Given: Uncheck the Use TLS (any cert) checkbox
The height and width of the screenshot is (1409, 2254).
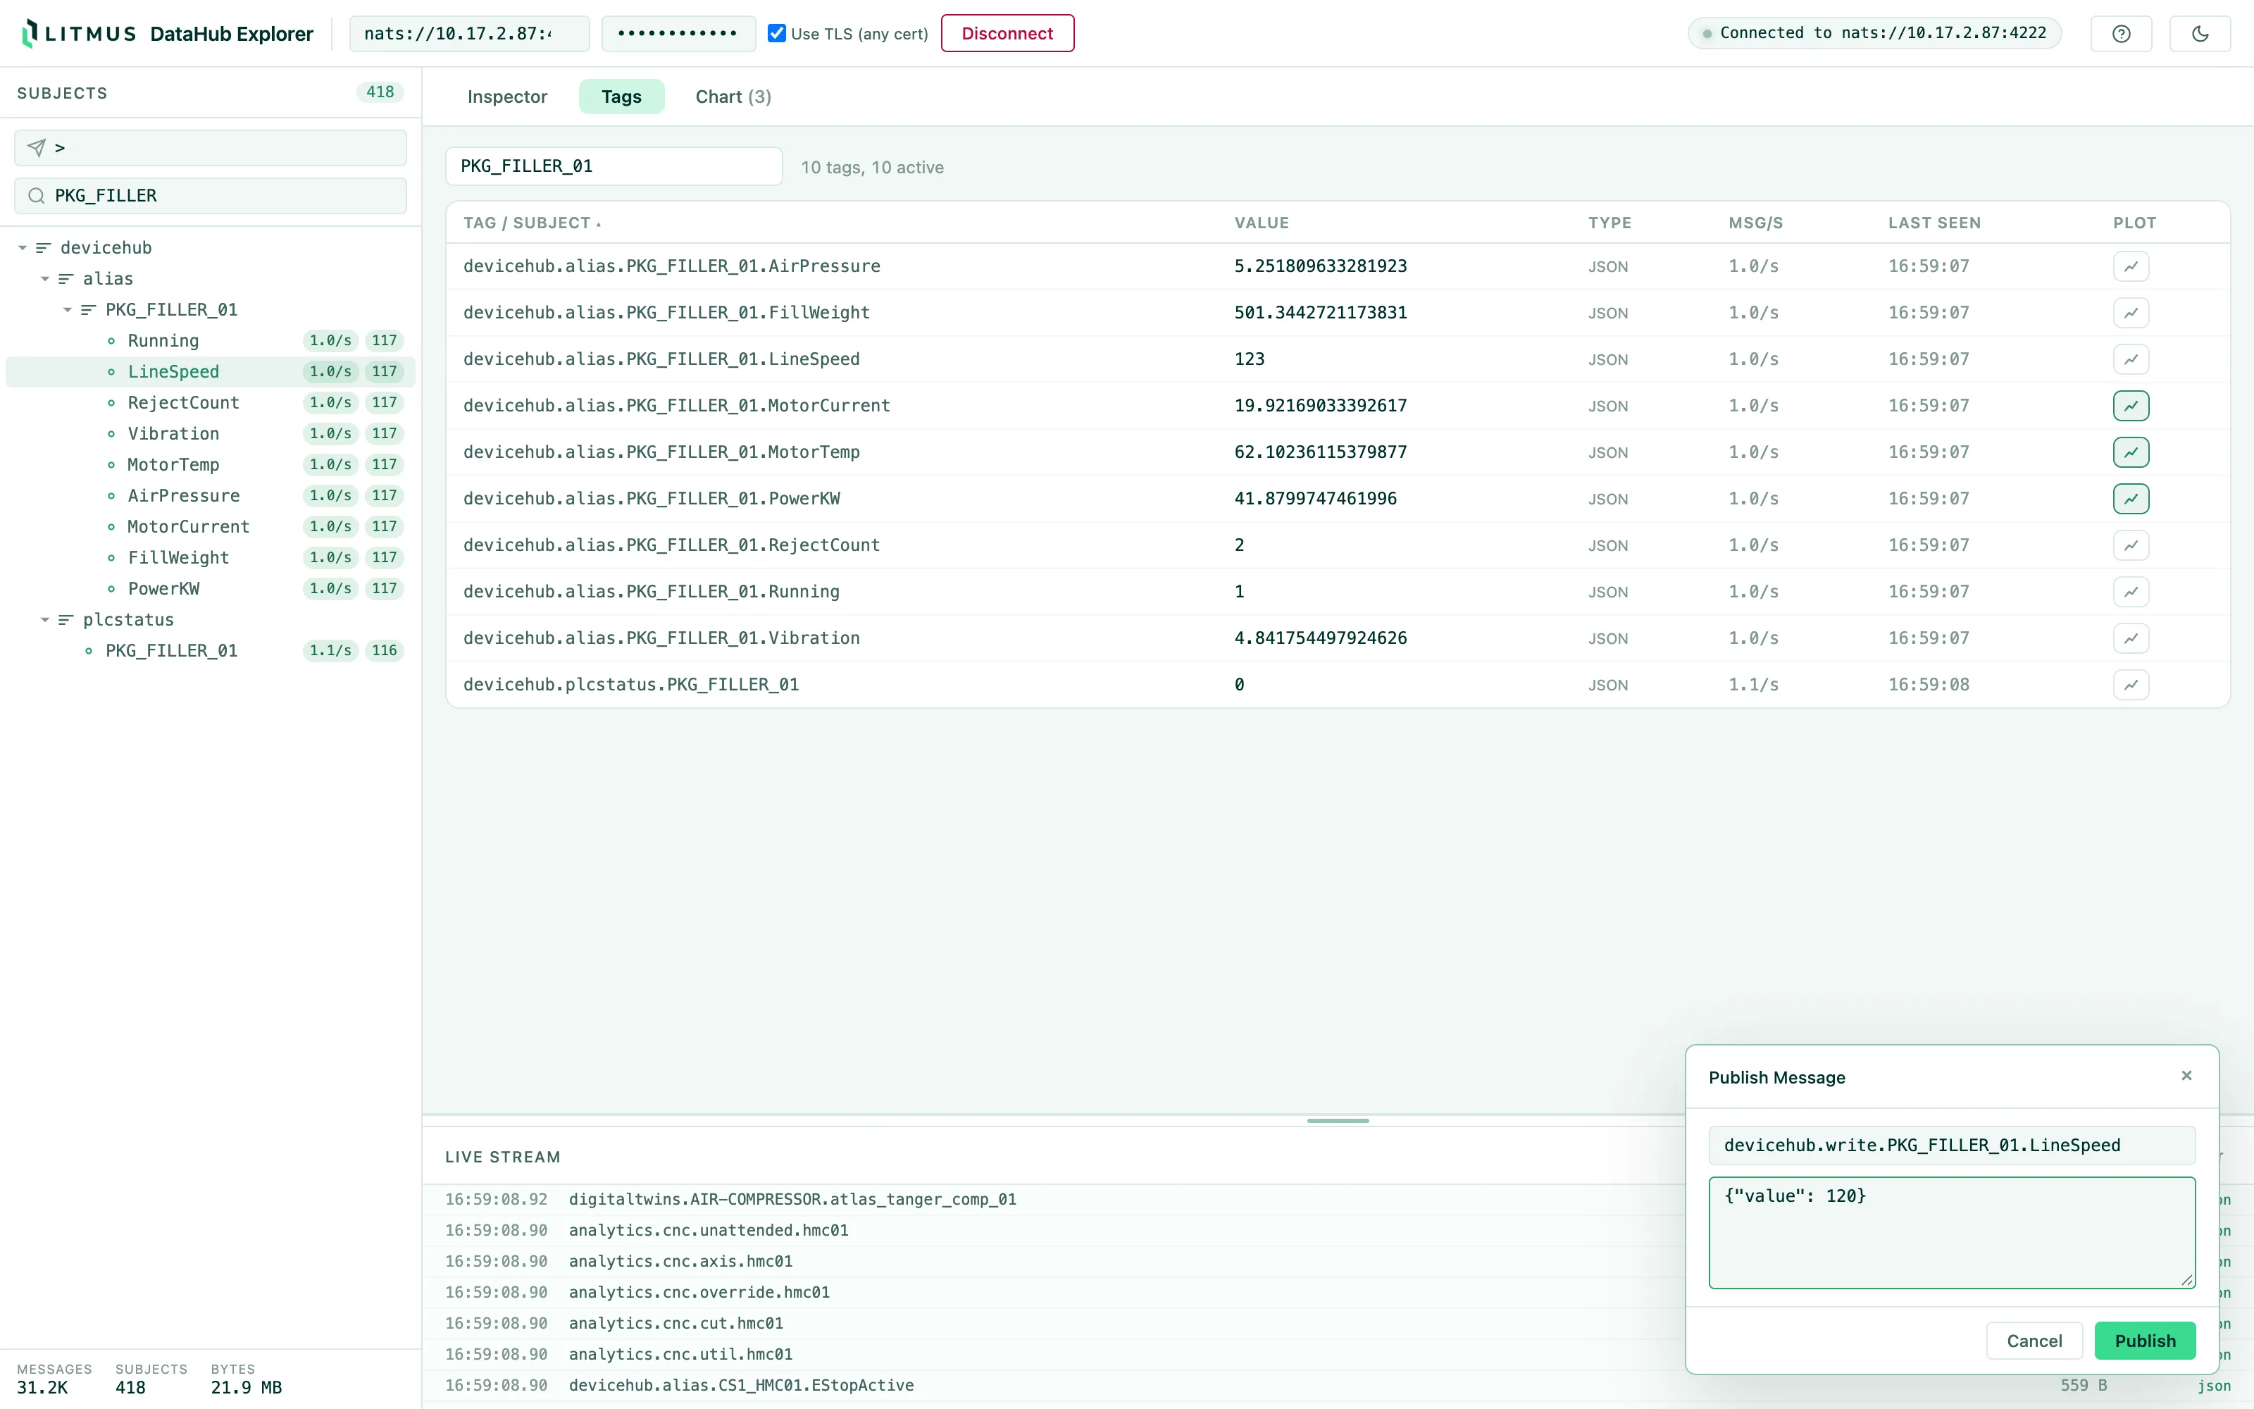Looking at the screenshot, I should point(777,34).
